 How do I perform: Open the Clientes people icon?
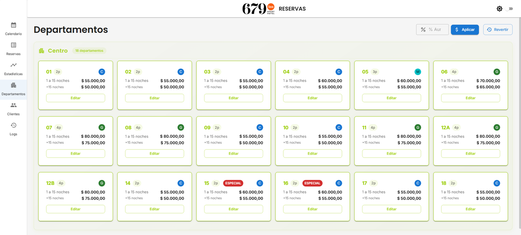[x=13, y=105]
